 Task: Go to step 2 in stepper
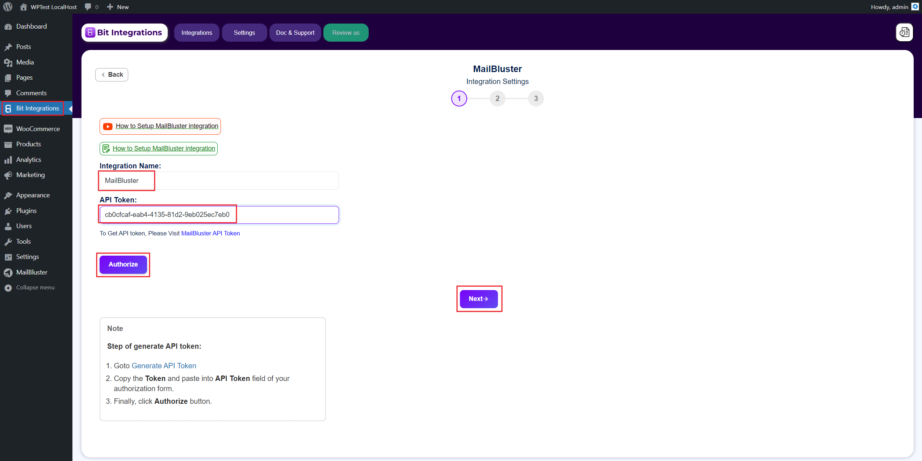[497, 99]
